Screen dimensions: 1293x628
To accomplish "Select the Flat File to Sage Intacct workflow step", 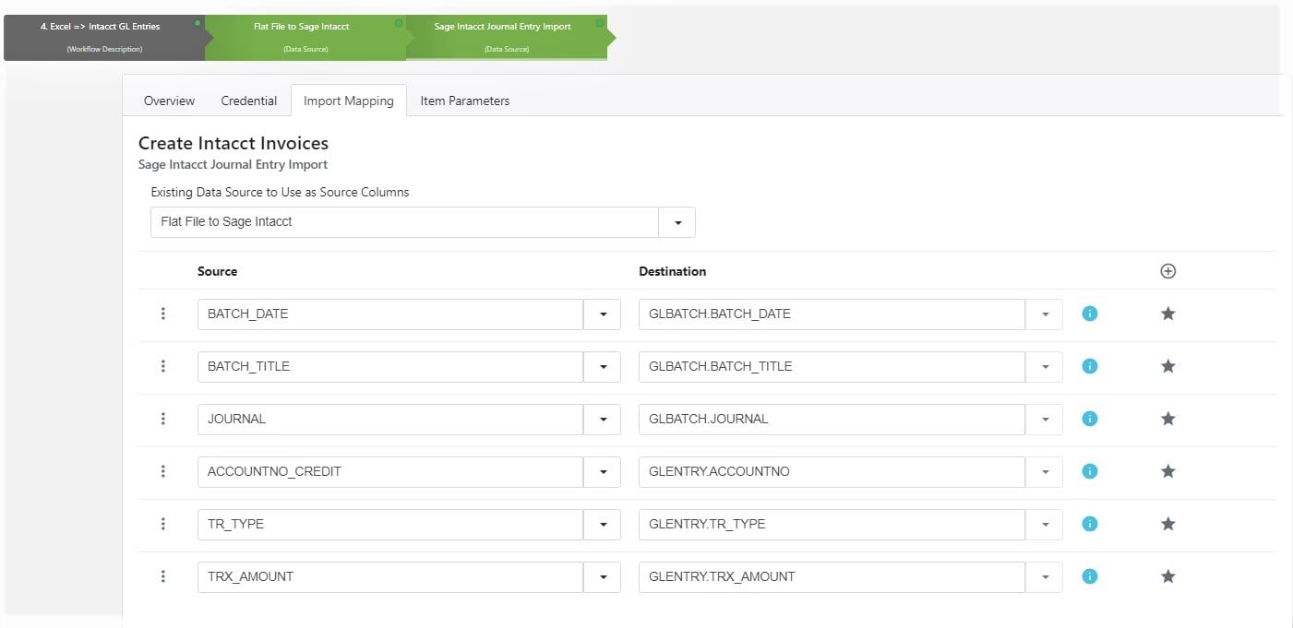I will [x=301, y=35].
